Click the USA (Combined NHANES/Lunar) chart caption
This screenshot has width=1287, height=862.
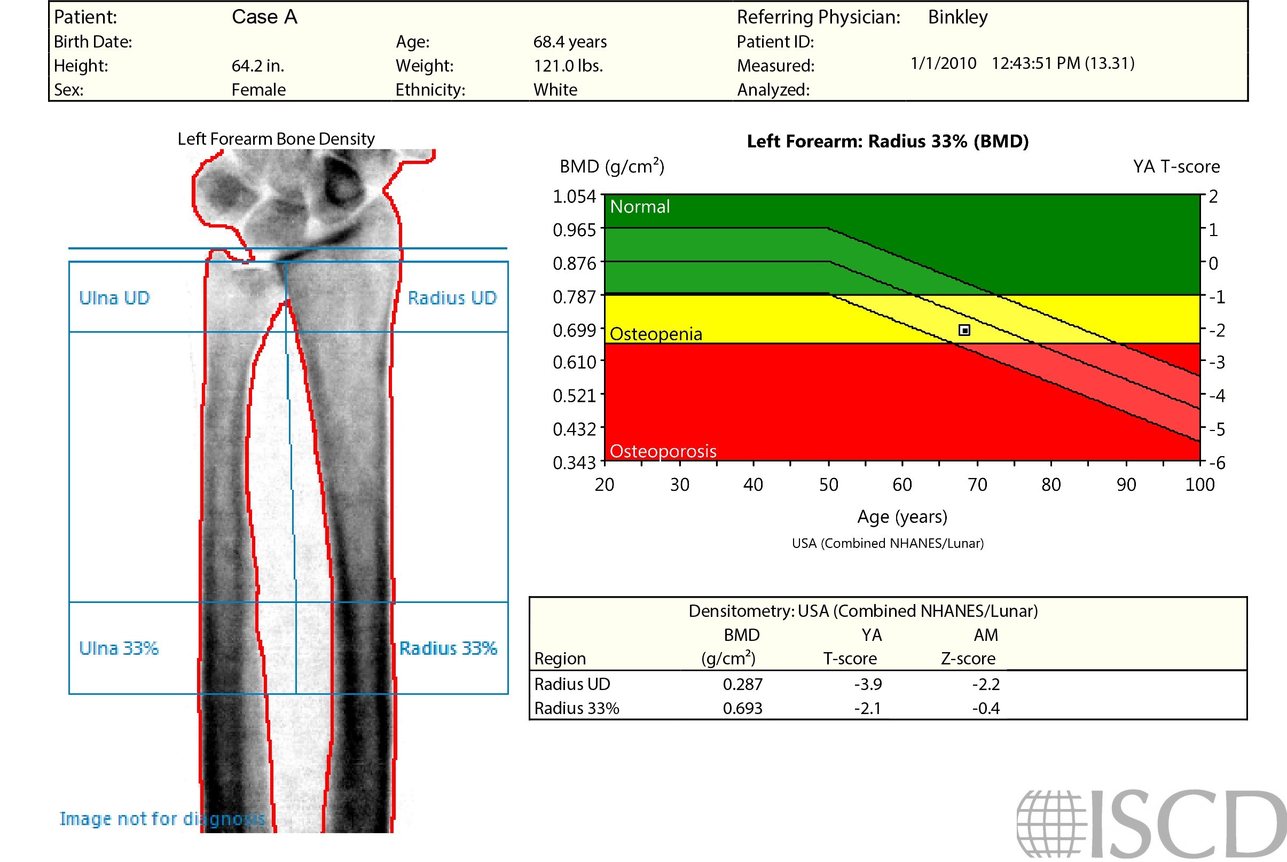coord(888,543)
